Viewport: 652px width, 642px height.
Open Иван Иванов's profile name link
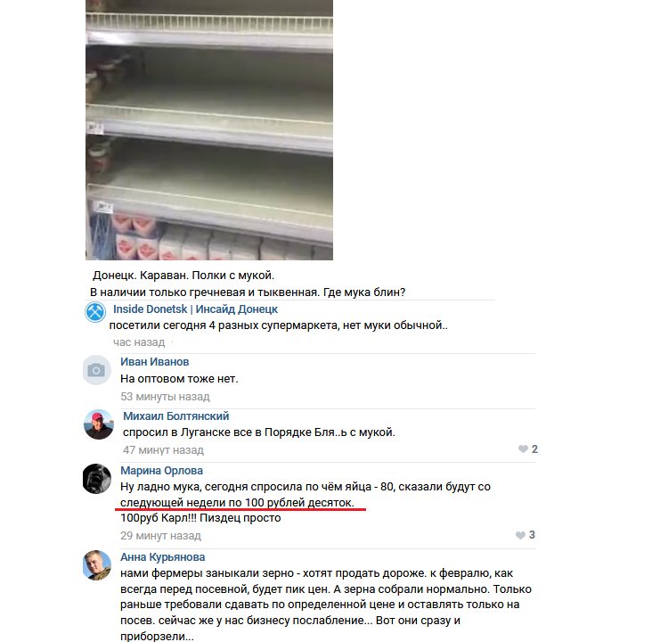[x=155, y=362]
